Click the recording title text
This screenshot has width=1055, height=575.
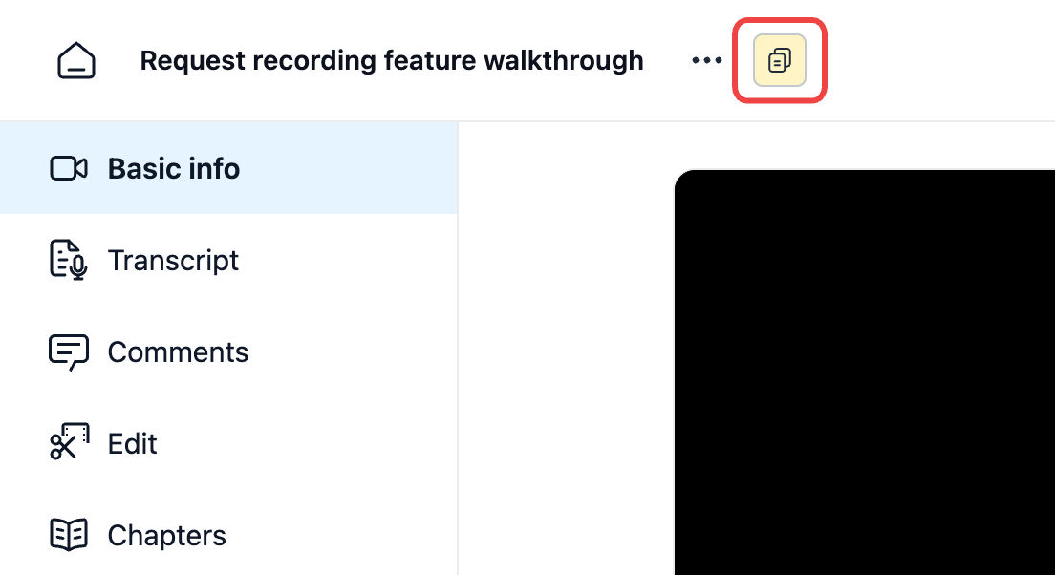click(x=392, y=59)
